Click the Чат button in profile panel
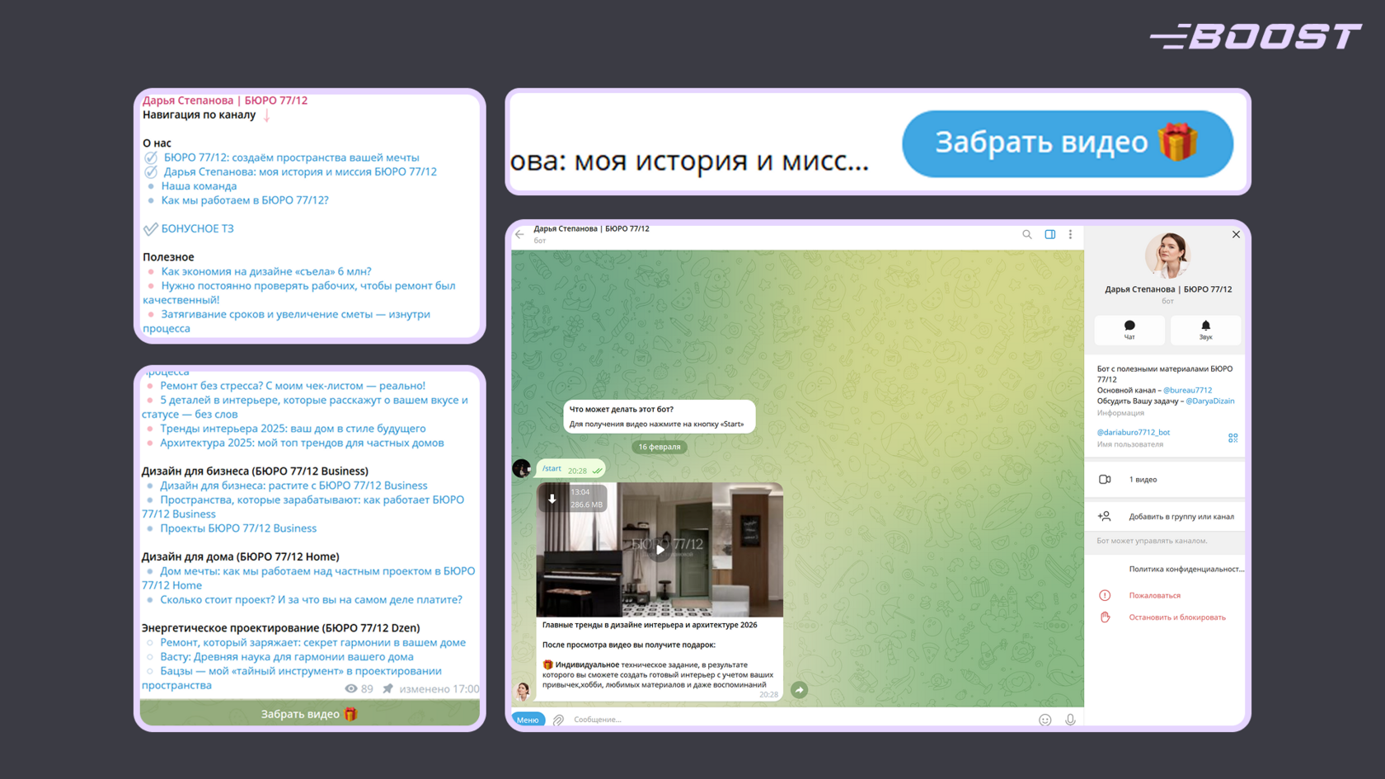Viewport: 1385px width, 779px height. tap(1129, 330)
